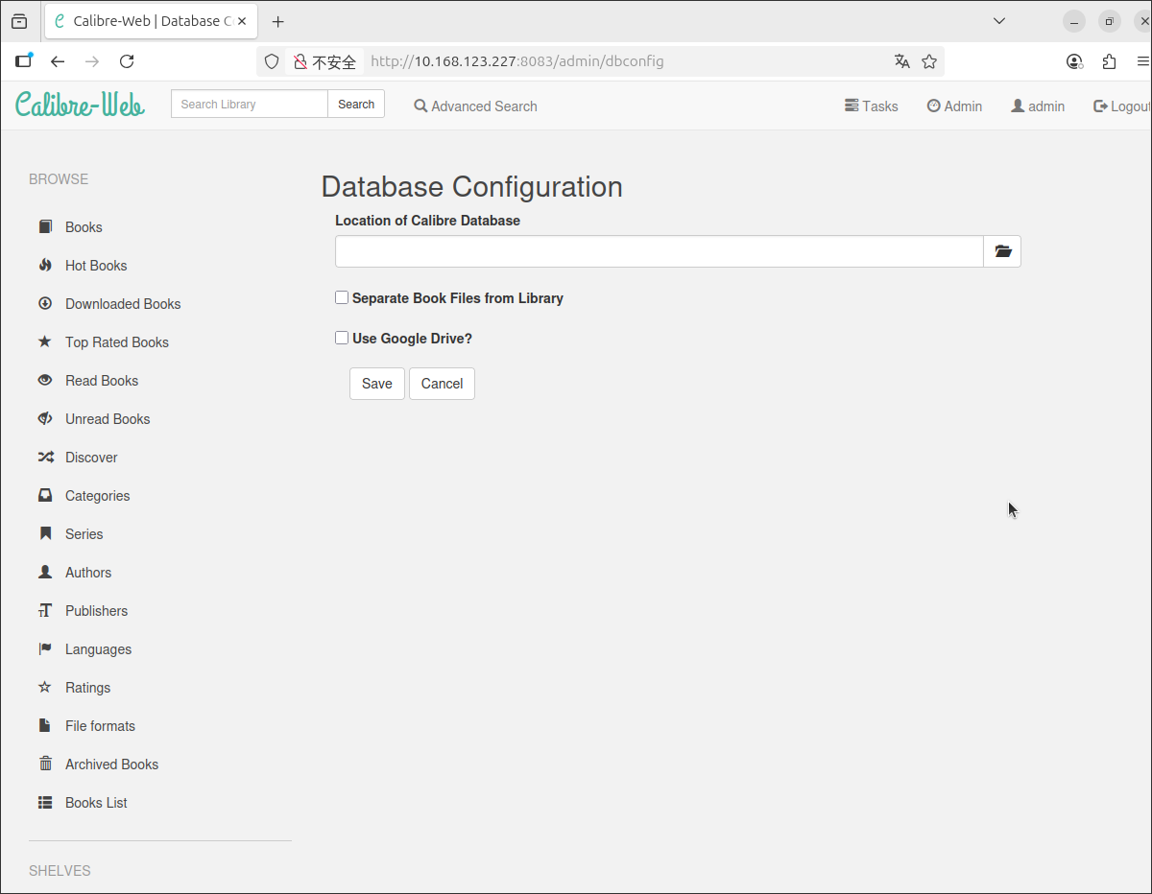Screen dimensions: 1152x894
Task: Bookmark this page with the star icon
Action: [929, 61]
